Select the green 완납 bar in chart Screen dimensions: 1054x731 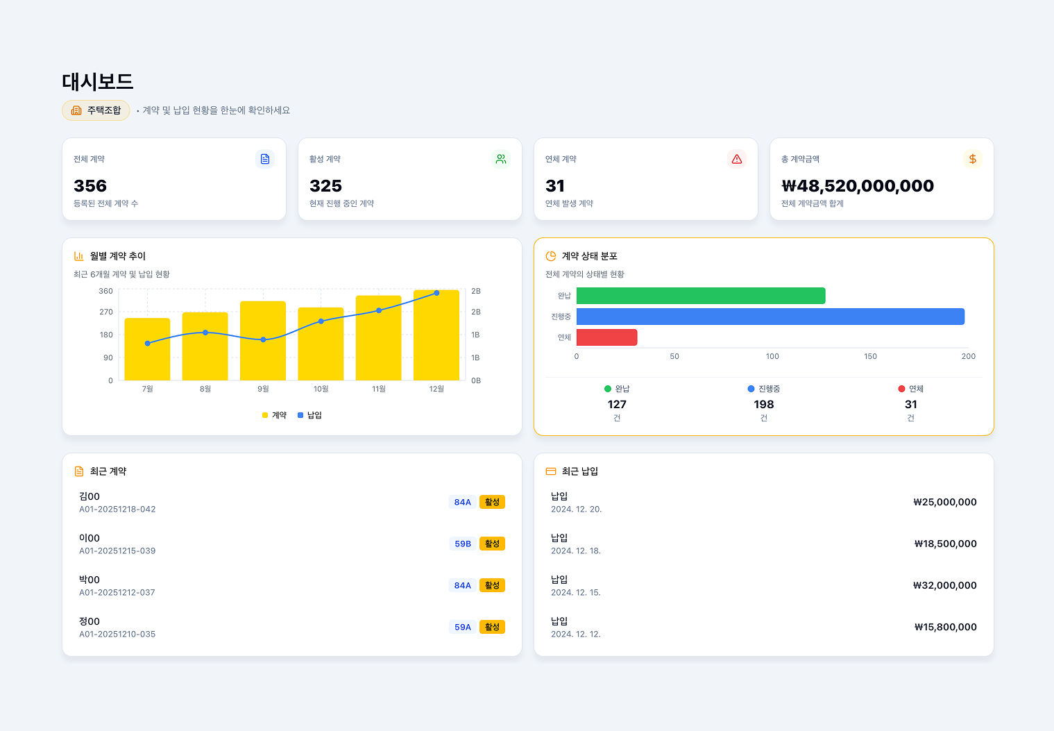coord(701,296)
